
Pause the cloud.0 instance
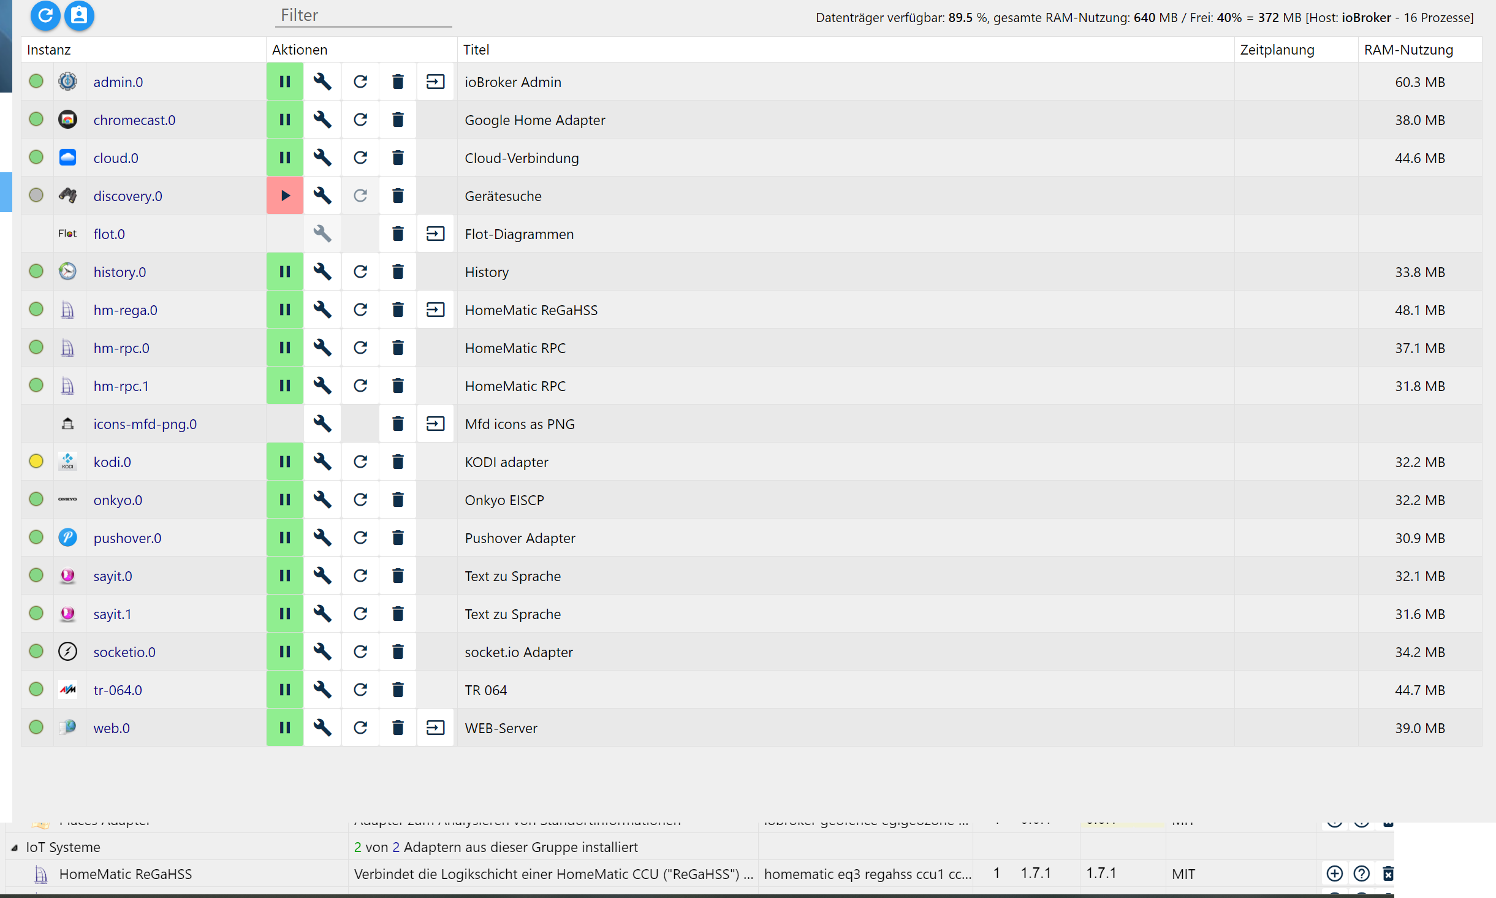[x=285, y=158]
